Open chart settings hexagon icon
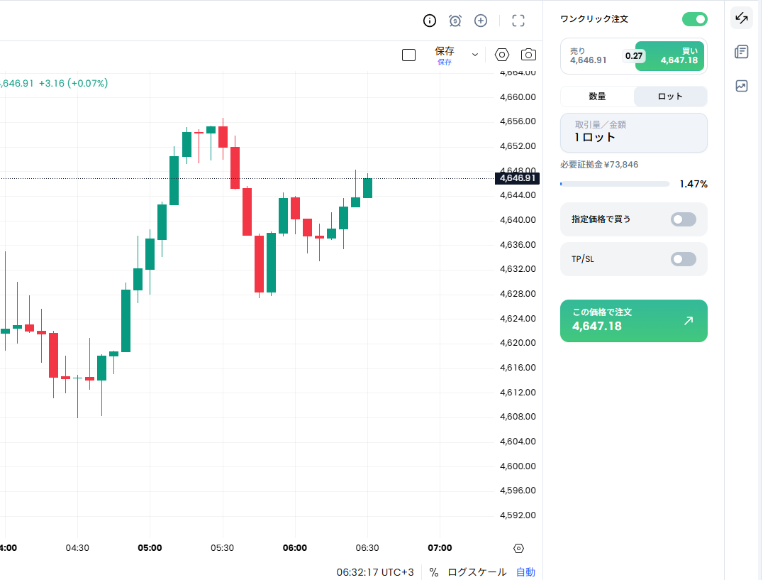This screenshot has width=763, height=580. pyautogui.click(x=501, y=55)
